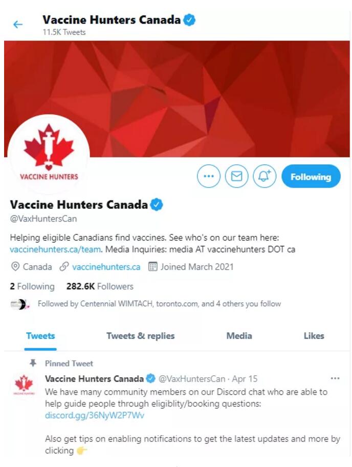Switch to the Tweets & replies tab
The image size is (352, 467).
pos(141,336)
